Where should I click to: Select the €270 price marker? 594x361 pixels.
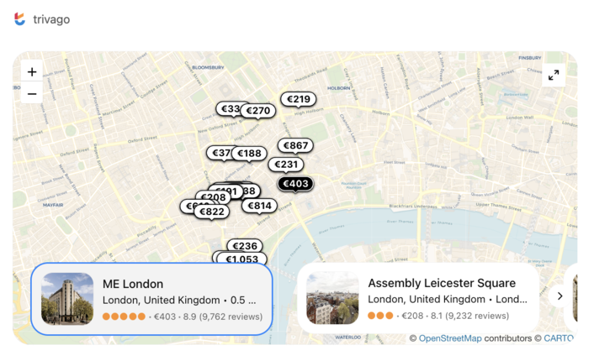(259, 111)
